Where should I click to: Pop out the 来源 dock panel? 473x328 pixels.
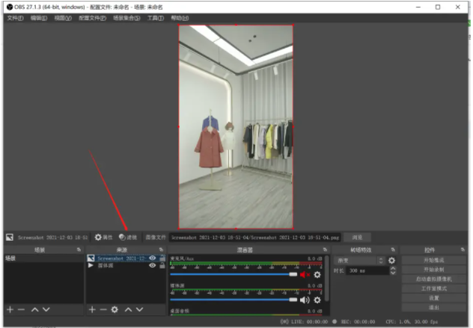pyautogui.click(x=161, y=250)
